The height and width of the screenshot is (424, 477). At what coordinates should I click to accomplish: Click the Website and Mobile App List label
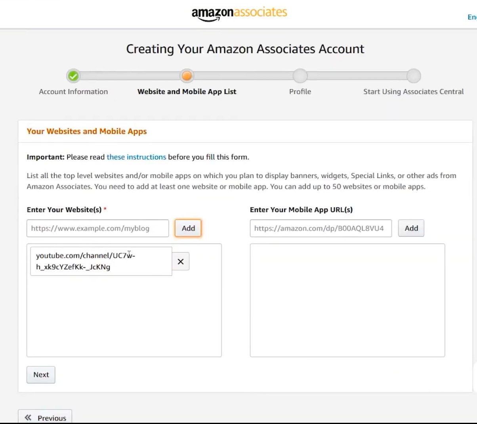click(x=187, y=91)
